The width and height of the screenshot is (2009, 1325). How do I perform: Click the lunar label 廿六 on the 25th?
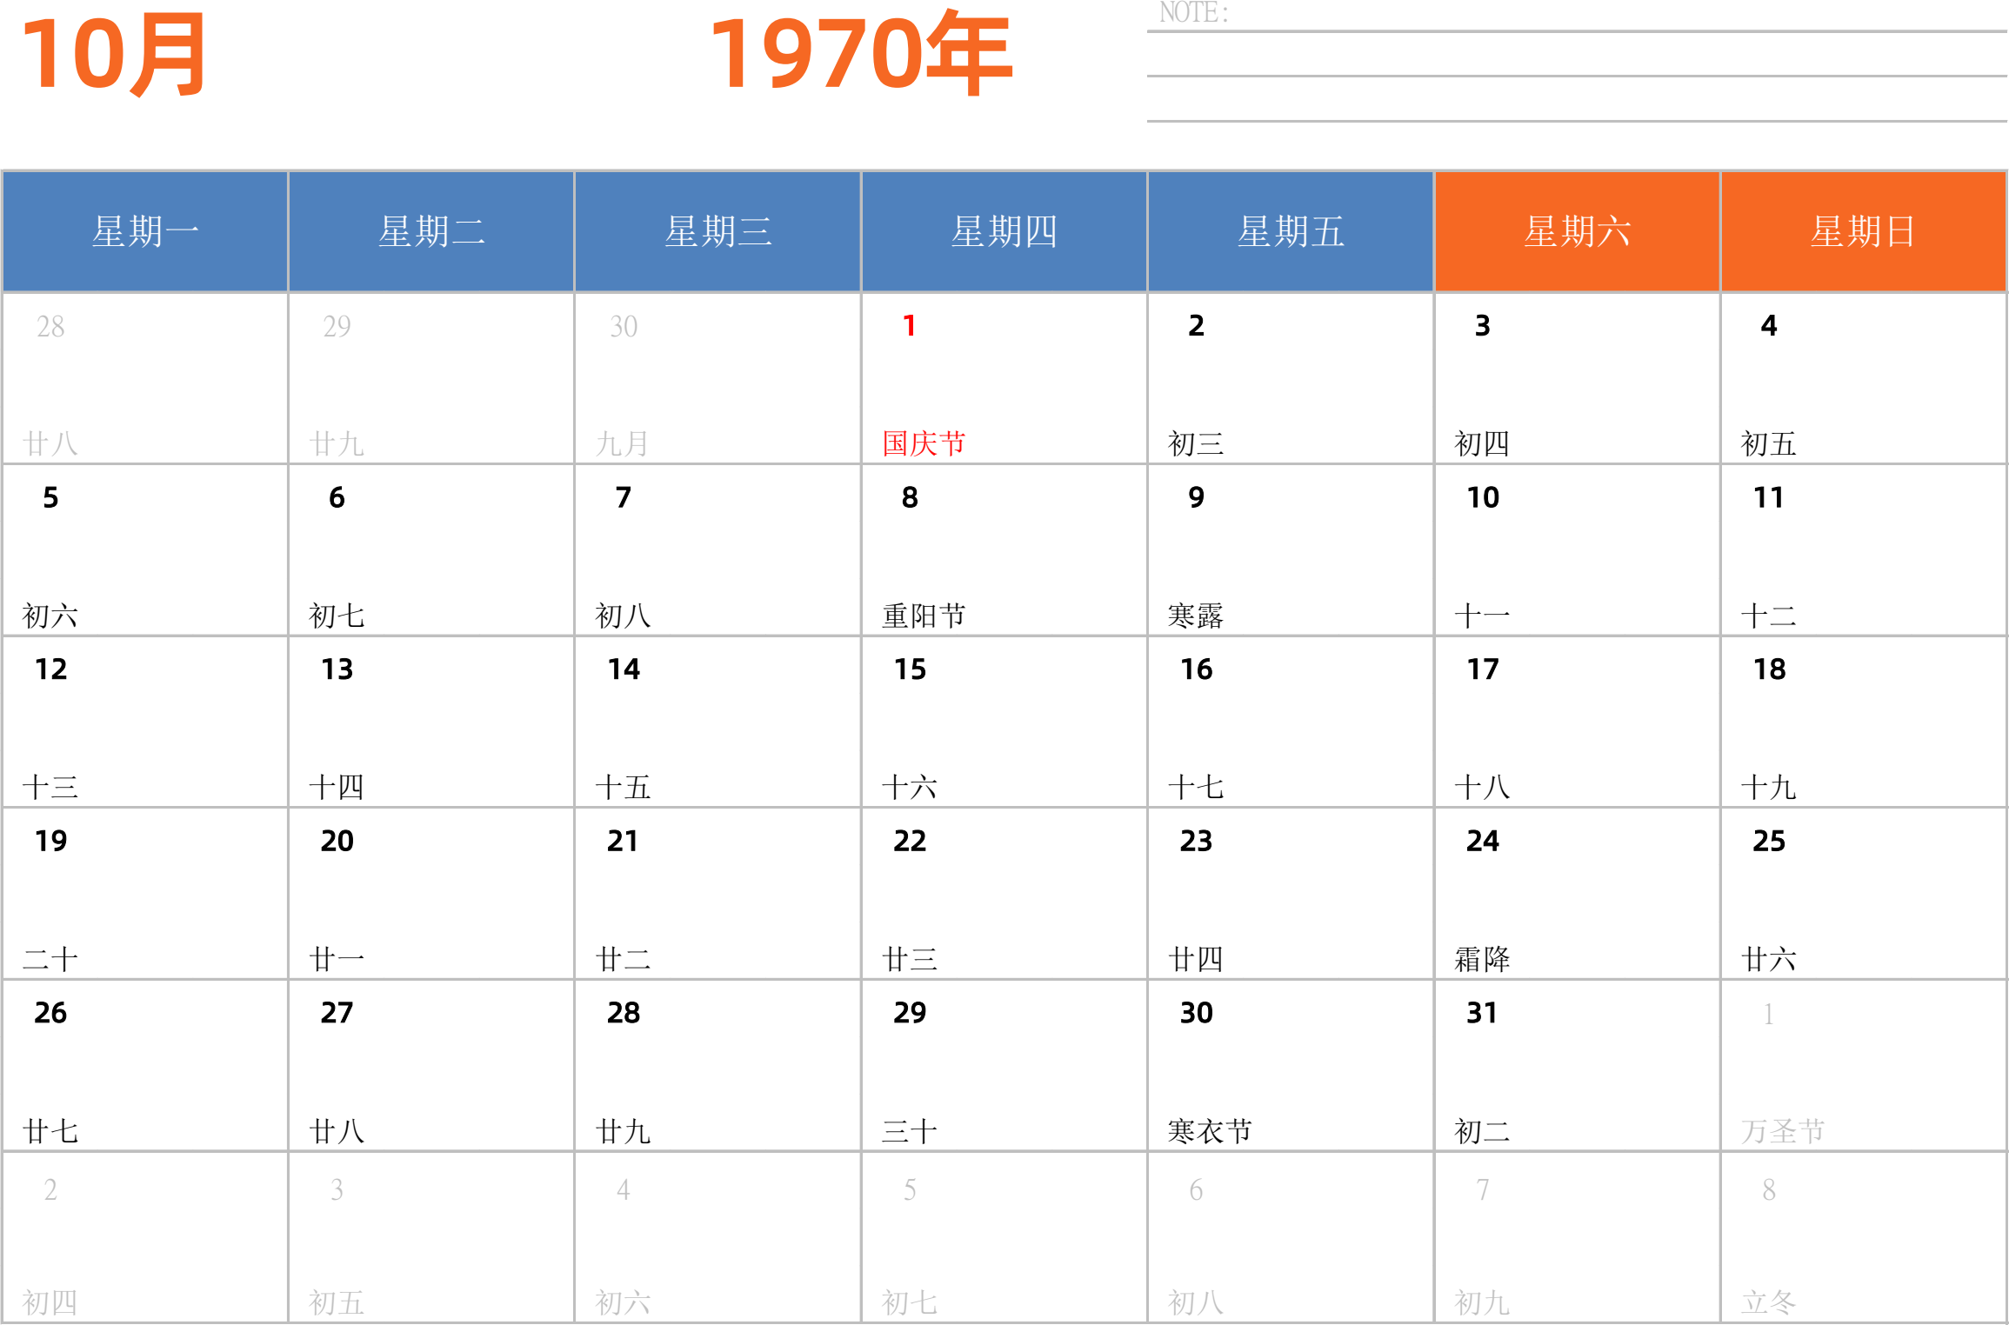1769,959
